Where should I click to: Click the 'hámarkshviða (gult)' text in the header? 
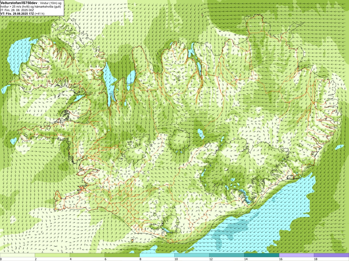(47, 7)
